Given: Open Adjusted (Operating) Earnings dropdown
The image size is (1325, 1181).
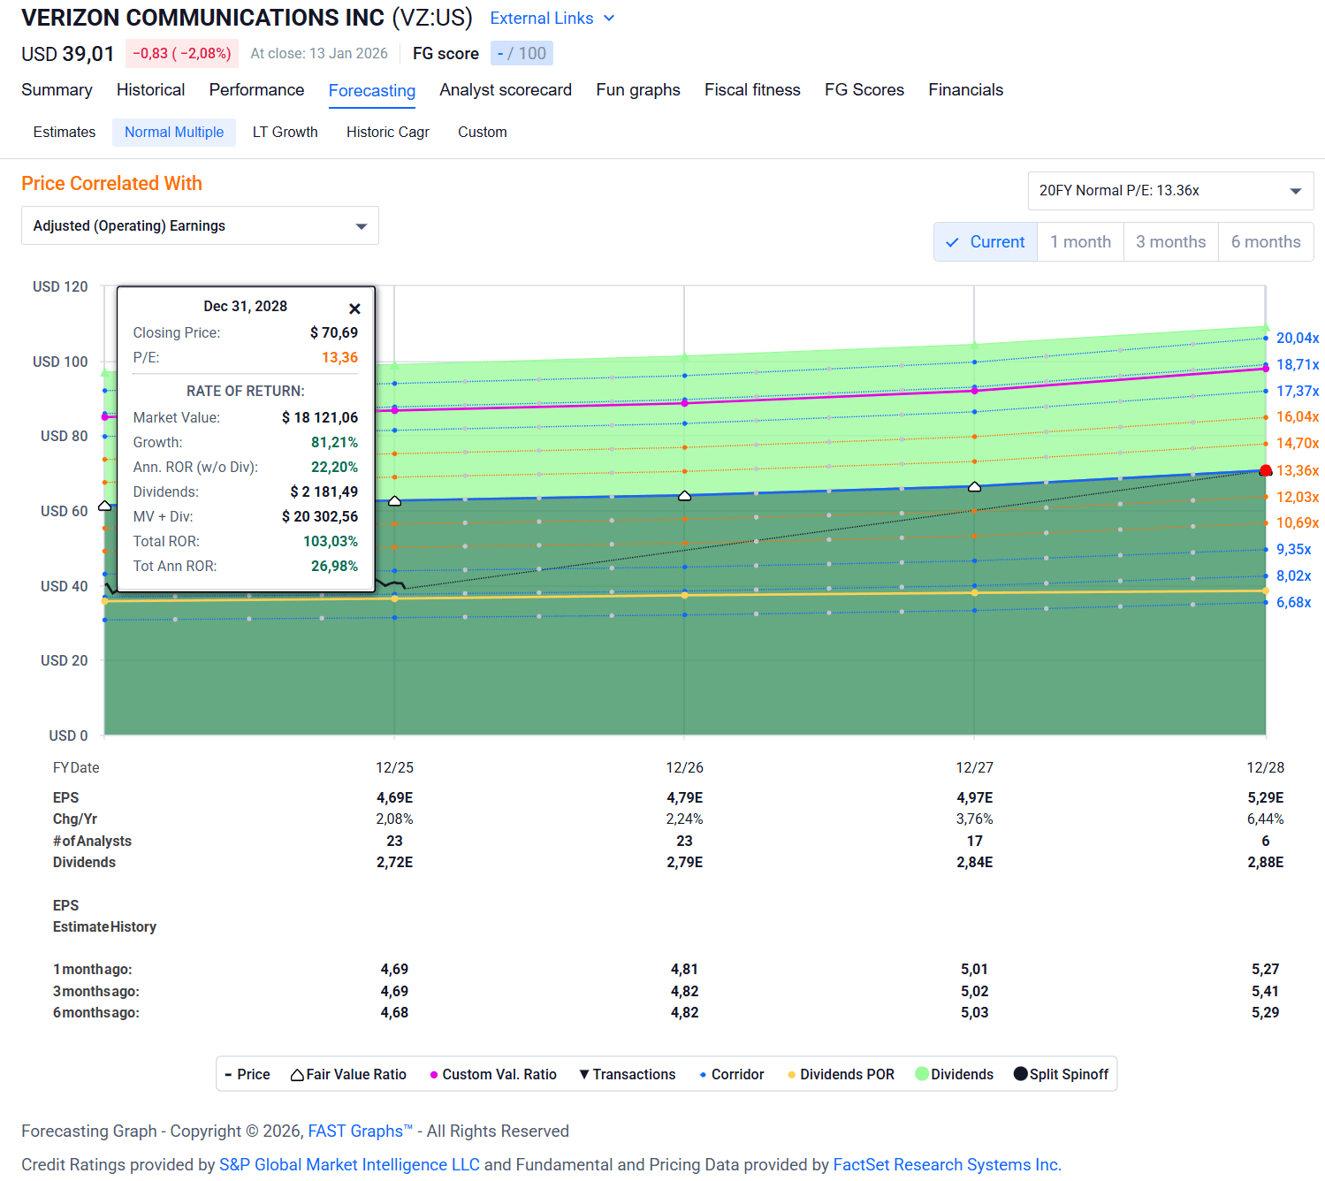Looking at the screenshot, I should click(200, 225).
